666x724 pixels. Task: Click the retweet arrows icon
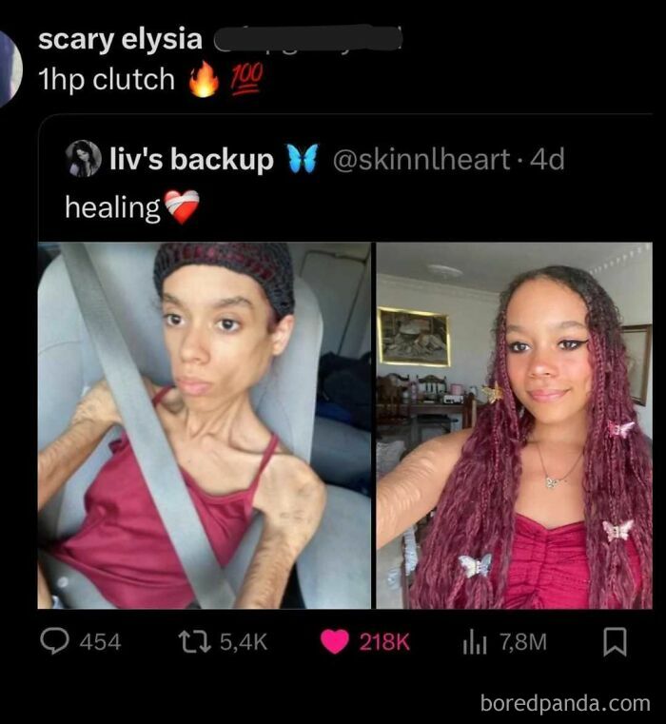coord(195,642)
